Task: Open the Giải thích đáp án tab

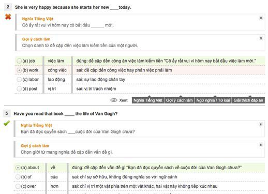Action: coord(248,100)
